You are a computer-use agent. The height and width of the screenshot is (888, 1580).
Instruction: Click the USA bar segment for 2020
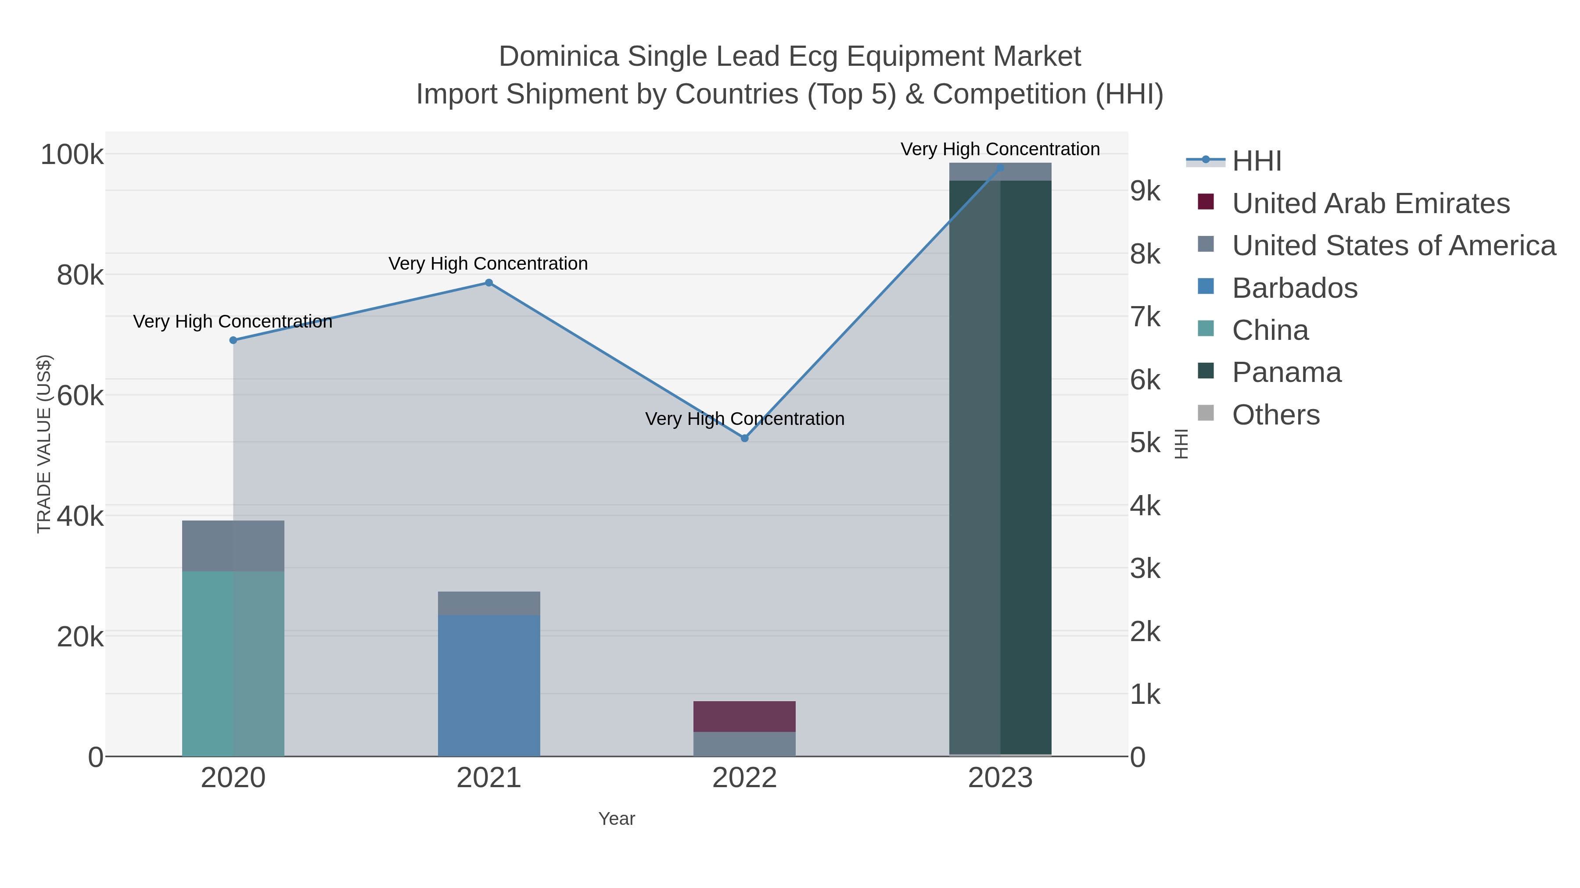pos(233,546)
